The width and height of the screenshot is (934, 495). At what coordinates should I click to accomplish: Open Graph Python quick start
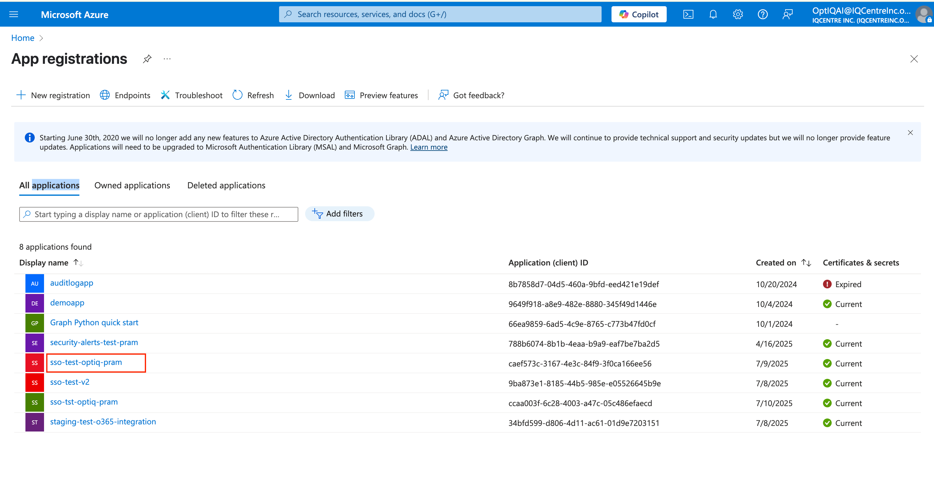click(x=94, y=323)
